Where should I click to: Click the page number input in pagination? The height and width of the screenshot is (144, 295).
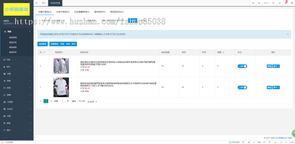pyautogui.click(x=62, y=101)
